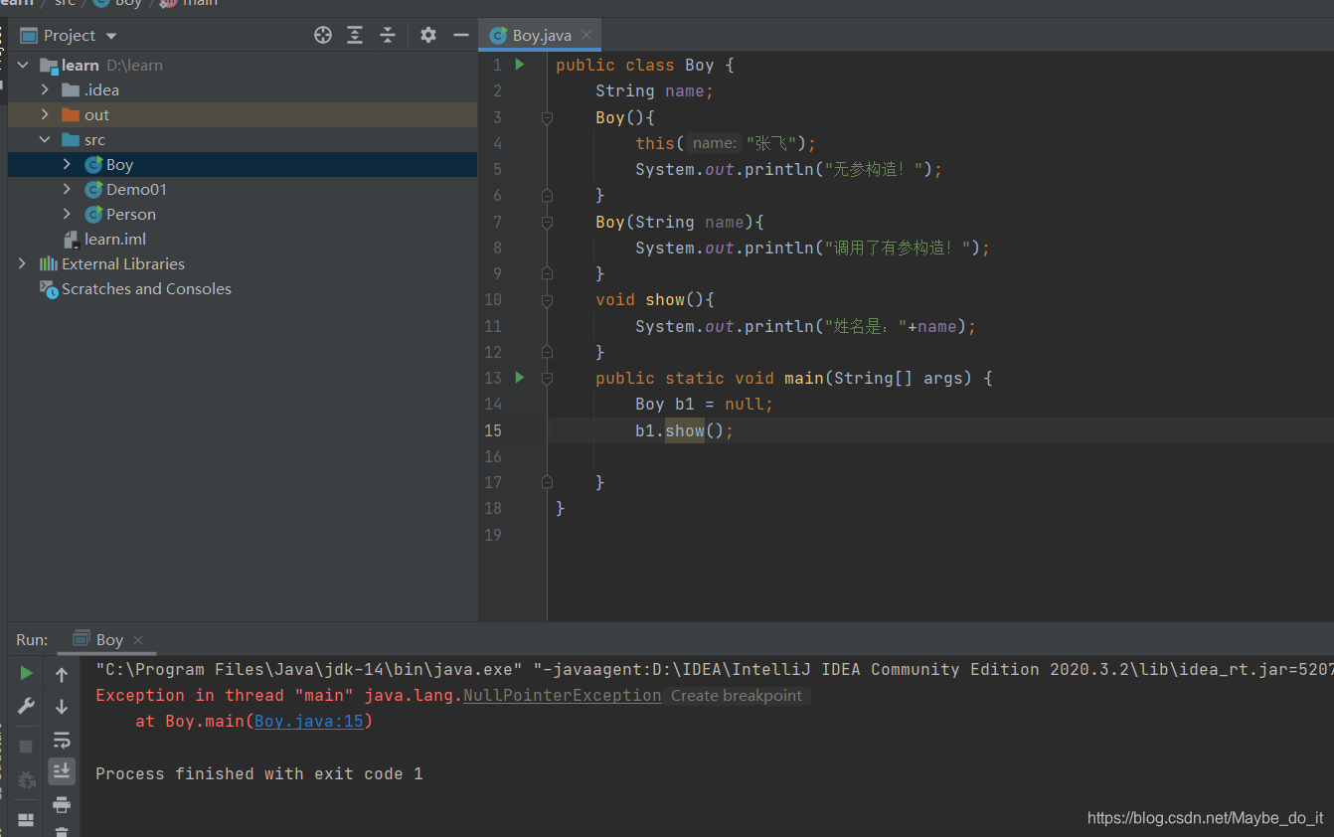Click 'Boy b1 = null;' on line 14
This screenshot has width=1334, height=837.
click(x=705, y=404)
